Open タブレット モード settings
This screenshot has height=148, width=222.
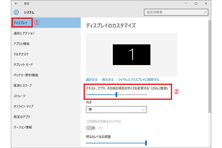[x=46, y=65]
